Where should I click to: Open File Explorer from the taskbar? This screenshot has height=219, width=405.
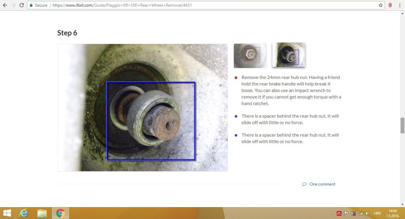click(42, 213)
